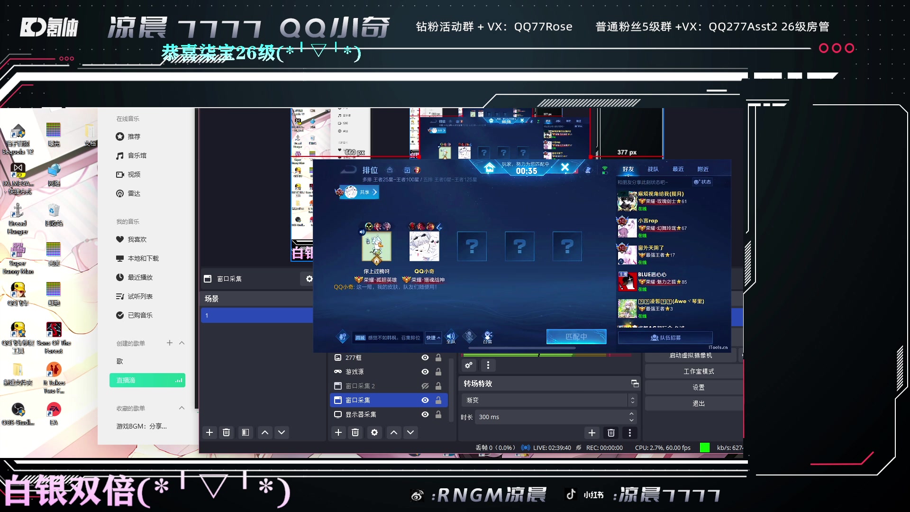Screen dimensions: 910x512
Task: Open OBS 设置 settings
Action: point(694,387)
